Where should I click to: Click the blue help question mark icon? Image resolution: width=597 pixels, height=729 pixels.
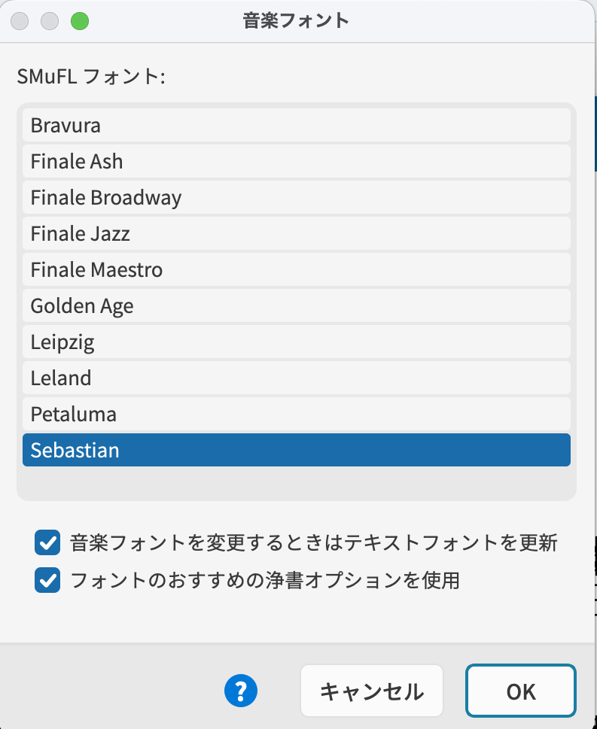pyautogui.click(x=241, y=690)
